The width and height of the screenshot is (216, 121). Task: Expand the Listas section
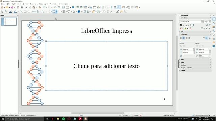tap(180, 32)
